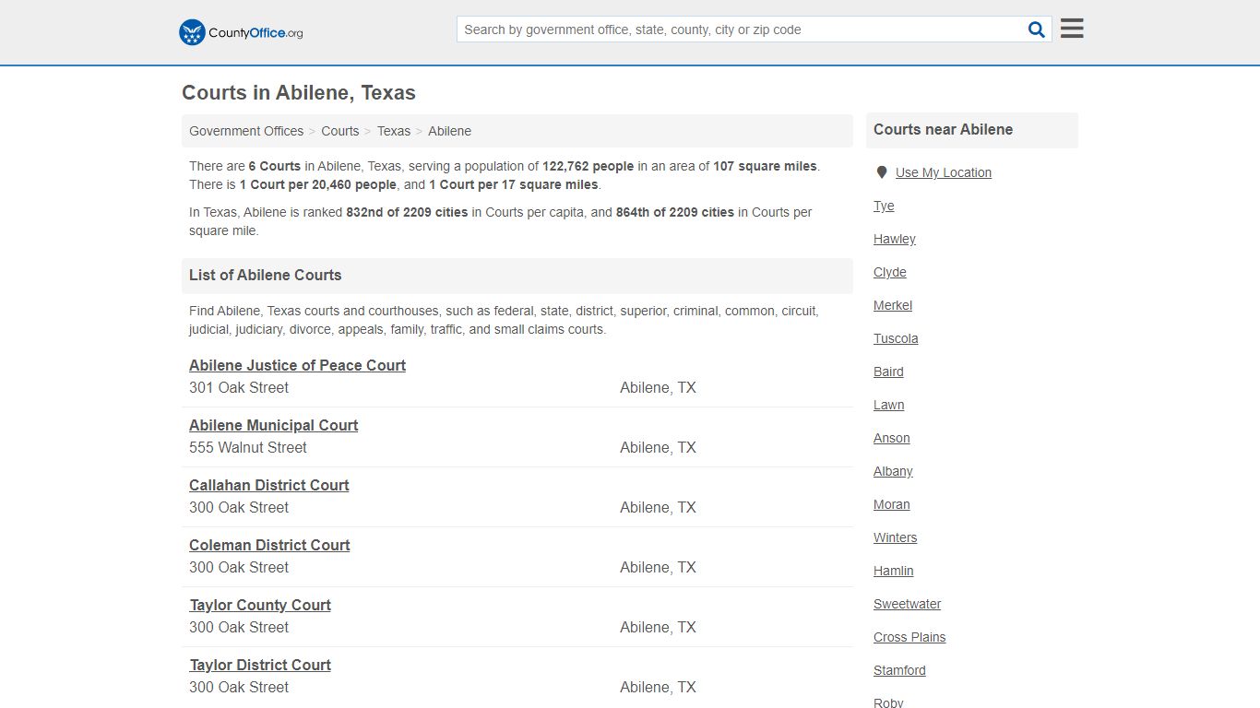
Task: Open Coleman District Court link
Action: (269, 545)
